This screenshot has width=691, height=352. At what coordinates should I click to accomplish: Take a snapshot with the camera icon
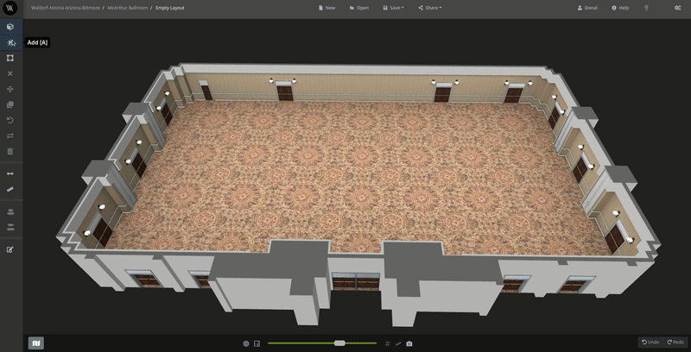(409, 343)
